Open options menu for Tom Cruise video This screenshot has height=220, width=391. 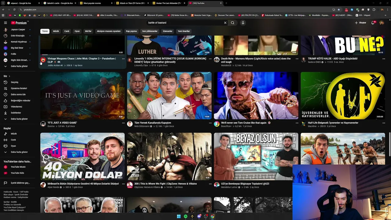(297, 123)
